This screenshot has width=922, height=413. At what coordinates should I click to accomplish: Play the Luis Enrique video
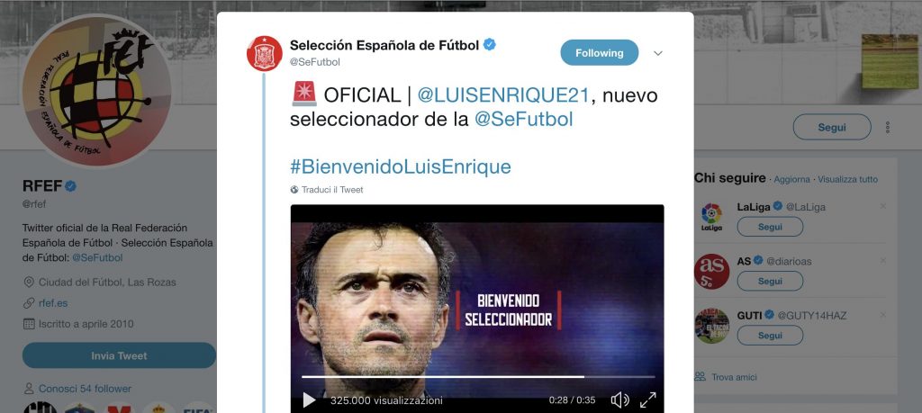[309, 400]
